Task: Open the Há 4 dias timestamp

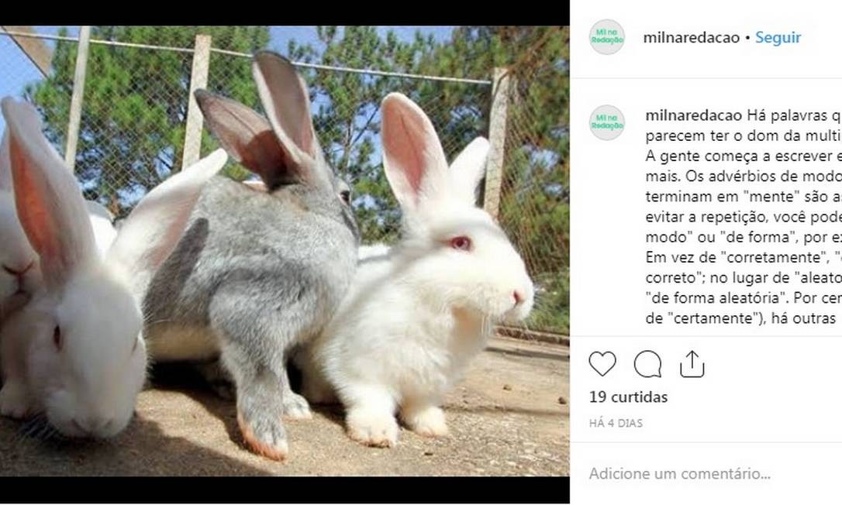Action: pyautogui.click(x=616, y=424)
